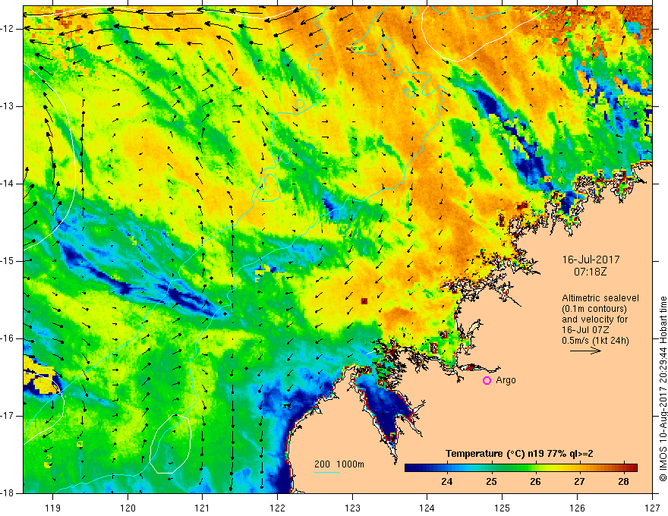
Task: Click the 27 label on color bar
Action: [579, 482]
